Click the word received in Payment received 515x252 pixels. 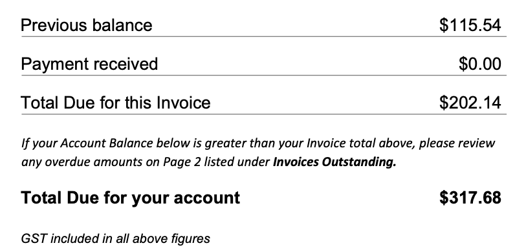124,64
